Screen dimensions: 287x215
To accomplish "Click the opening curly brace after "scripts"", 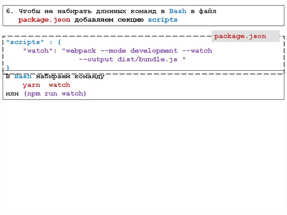I will click(59, 42).
